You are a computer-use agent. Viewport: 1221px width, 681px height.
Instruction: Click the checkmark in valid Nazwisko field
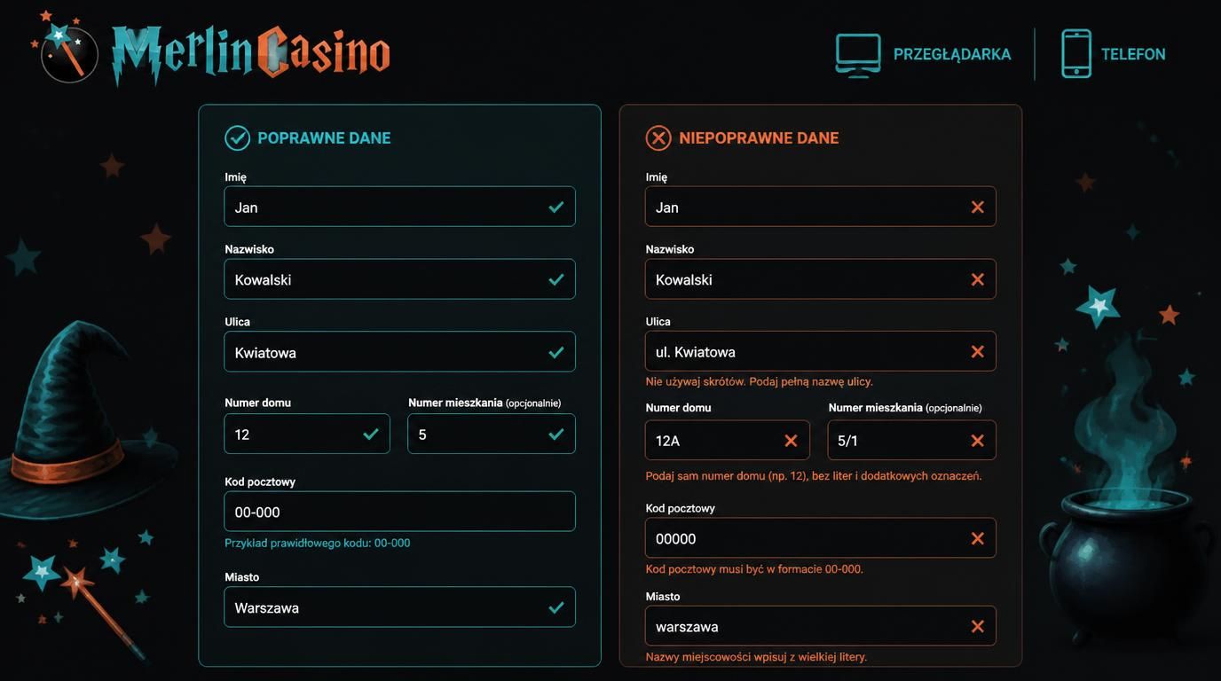click(556, 279)
